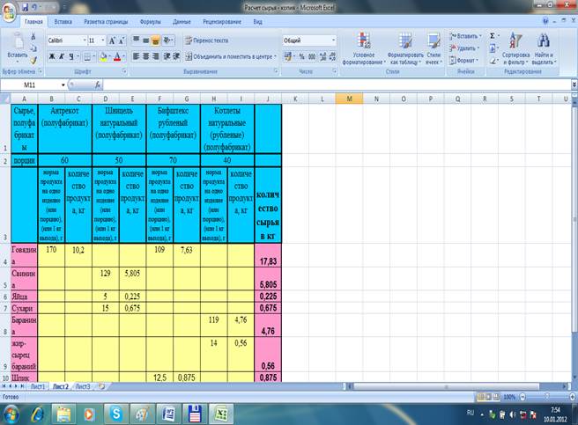Switch to the Главная ribbon tab
The image size is (578, 425).
click(x=33, y=22)
